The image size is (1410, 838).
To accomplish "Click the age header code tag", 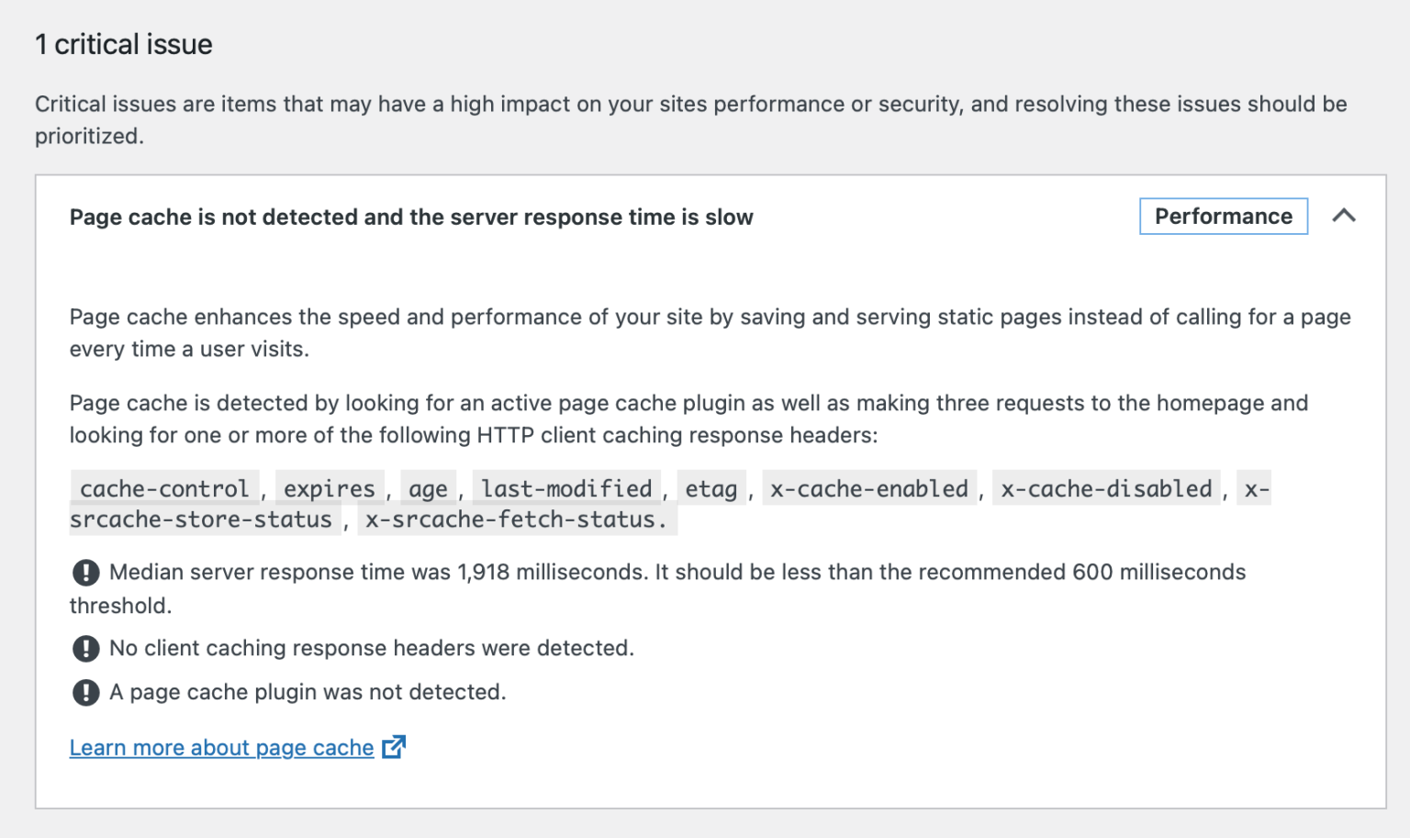I will tap(428, 489).
